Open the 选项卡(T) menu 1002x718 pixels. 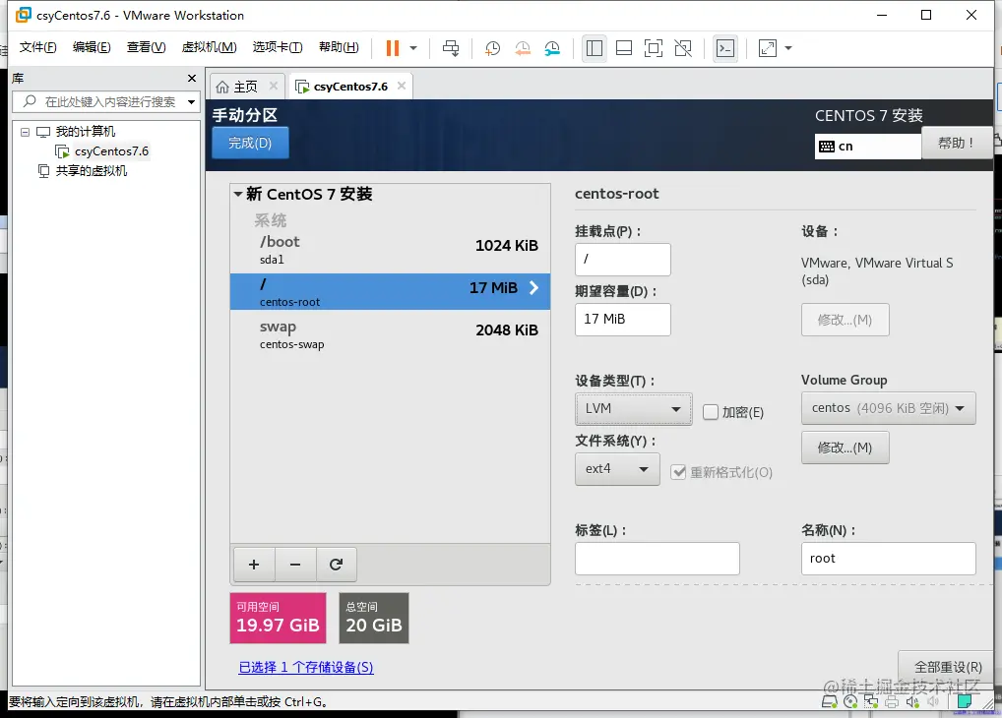point(278,47)
